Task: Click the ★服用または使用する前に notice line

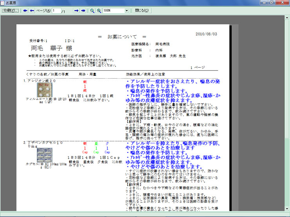Action: (65, 56)
